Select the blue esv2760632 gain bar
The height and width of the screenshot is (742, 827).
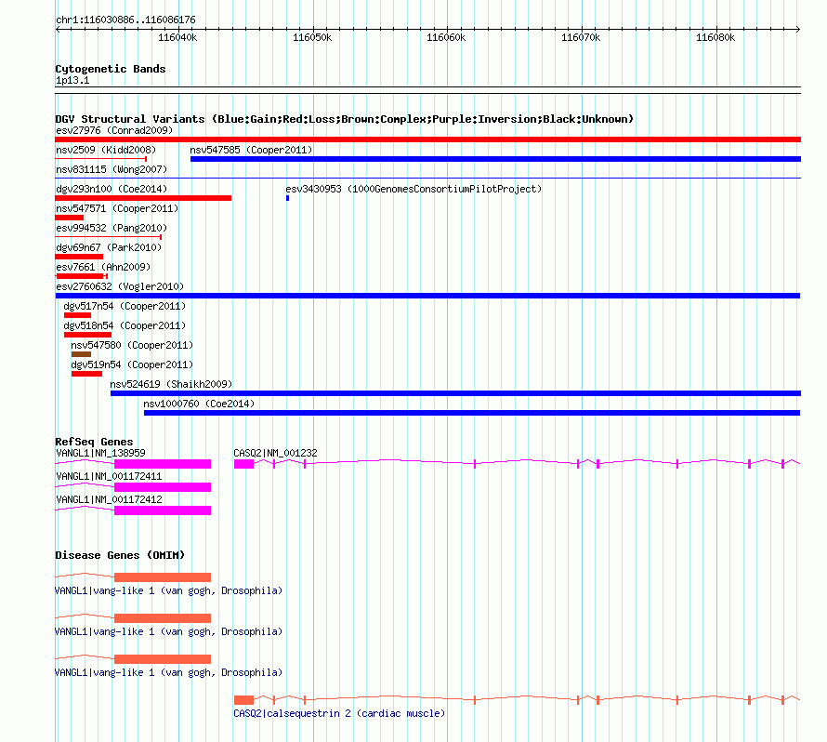pyautogui.click(x=427, y=296)
